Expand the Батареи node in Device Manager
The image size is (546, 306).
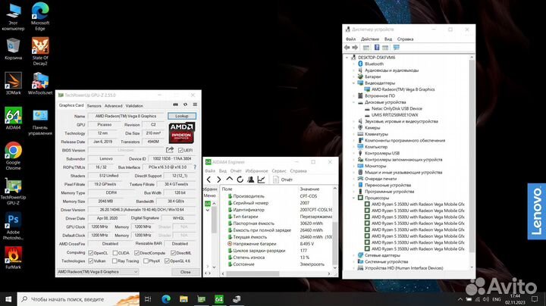pos(354,76)
